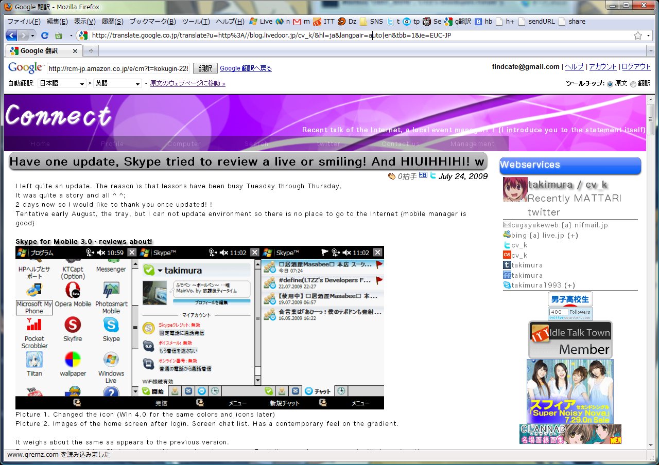Select the 原文 tooltip radio button
659x465 pixels.
(610, 83)
